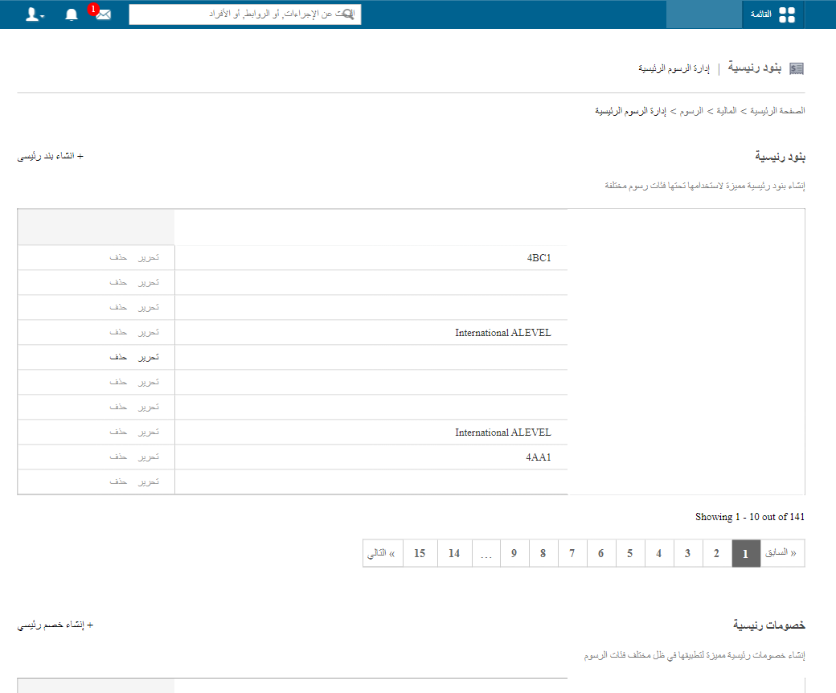The image size is (836, 693).
Task: Jump to page 9
Action: tap(514, 553)
